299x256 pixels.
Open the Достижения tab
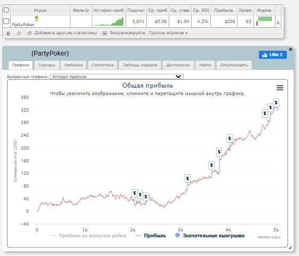178,65
